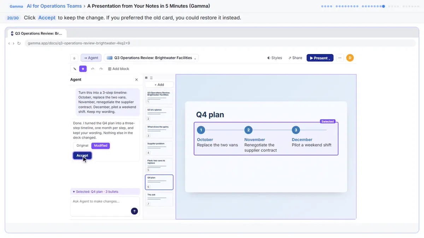The image size is (424, 238).
Task: Click the Gamma label in header
Action: [16, 6]
